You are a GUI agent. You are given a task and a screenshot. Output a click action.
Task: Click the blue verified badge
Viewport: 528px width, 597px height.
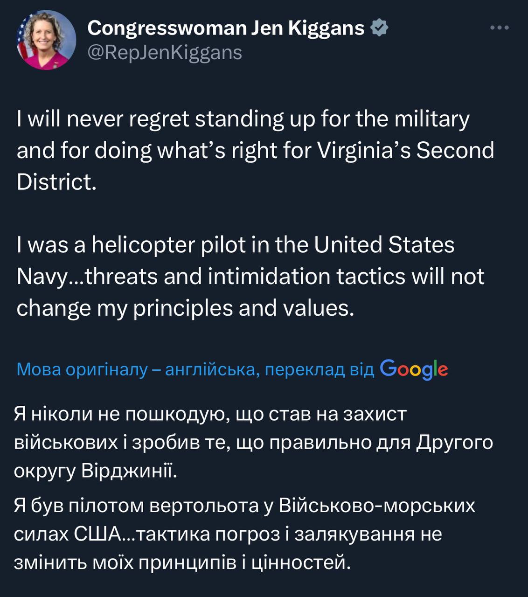click(379, 28)
